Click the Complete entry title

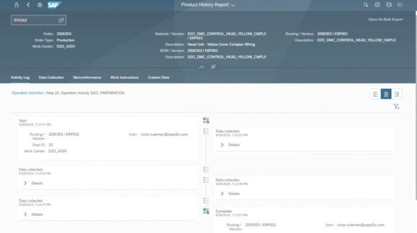pyautogui.click(x=223, y=211)
